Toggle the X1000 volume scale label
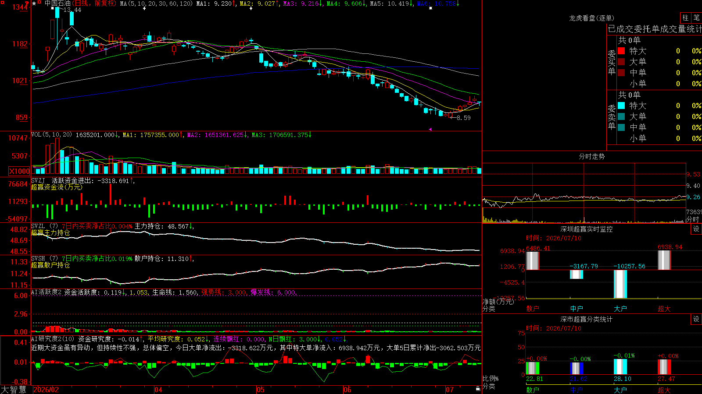 coord(20,171)
